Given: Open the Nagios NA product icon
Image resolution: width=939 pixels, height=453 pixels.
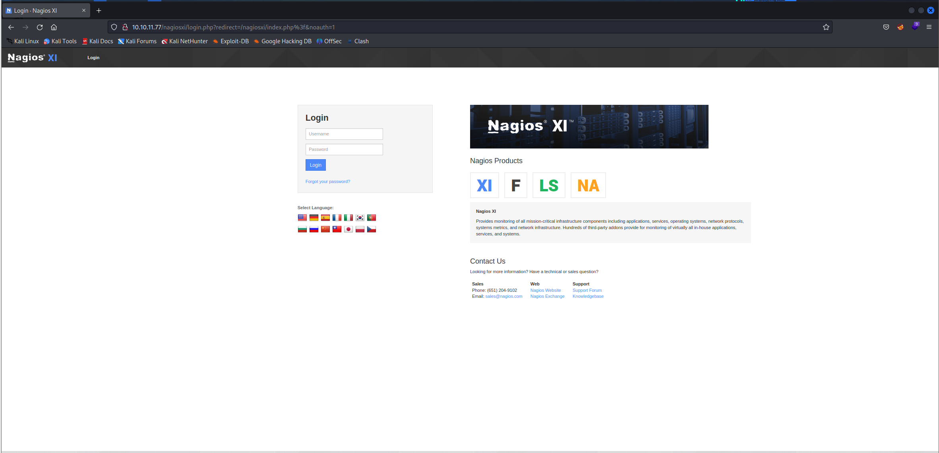Looking at the screenshot, I should click(588, 185).
